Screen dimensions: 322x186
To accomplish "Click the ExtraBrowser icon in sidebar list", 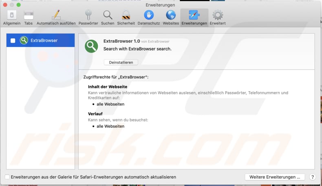I will [24, 40].
